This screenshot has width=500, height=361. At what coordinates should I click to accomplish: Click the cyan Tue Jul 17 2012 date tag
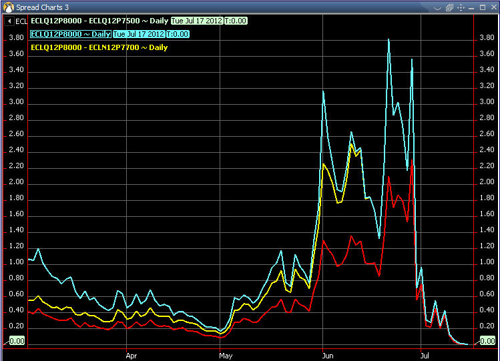139,34
